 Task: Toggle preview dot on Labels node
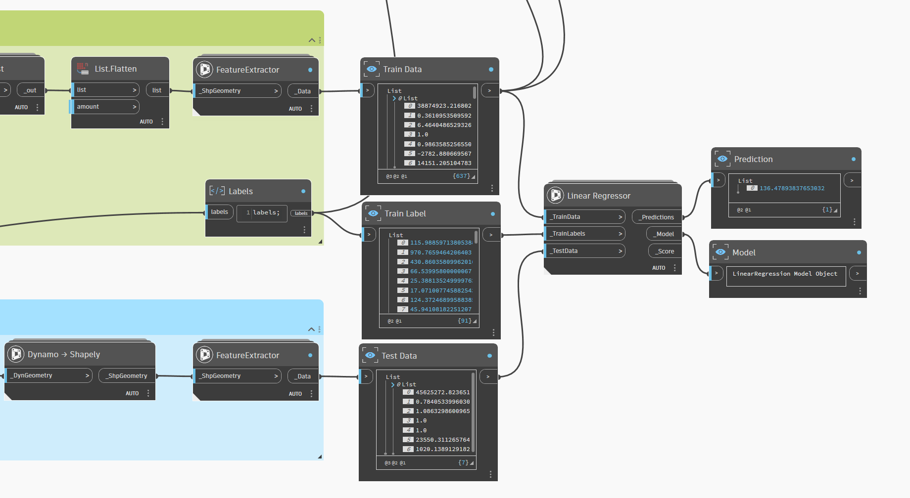pyautogui.click(x=303, y=191)
